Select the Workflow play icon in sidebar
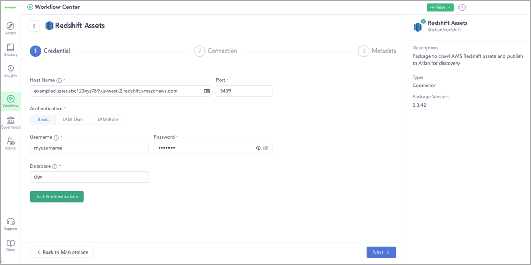This screenshot has height=265, width=531. 10,99
